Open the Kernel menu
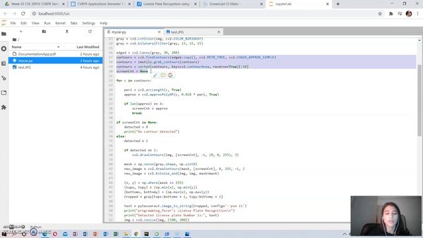Screen dimensions: 423x238 (x=60, y=23)
